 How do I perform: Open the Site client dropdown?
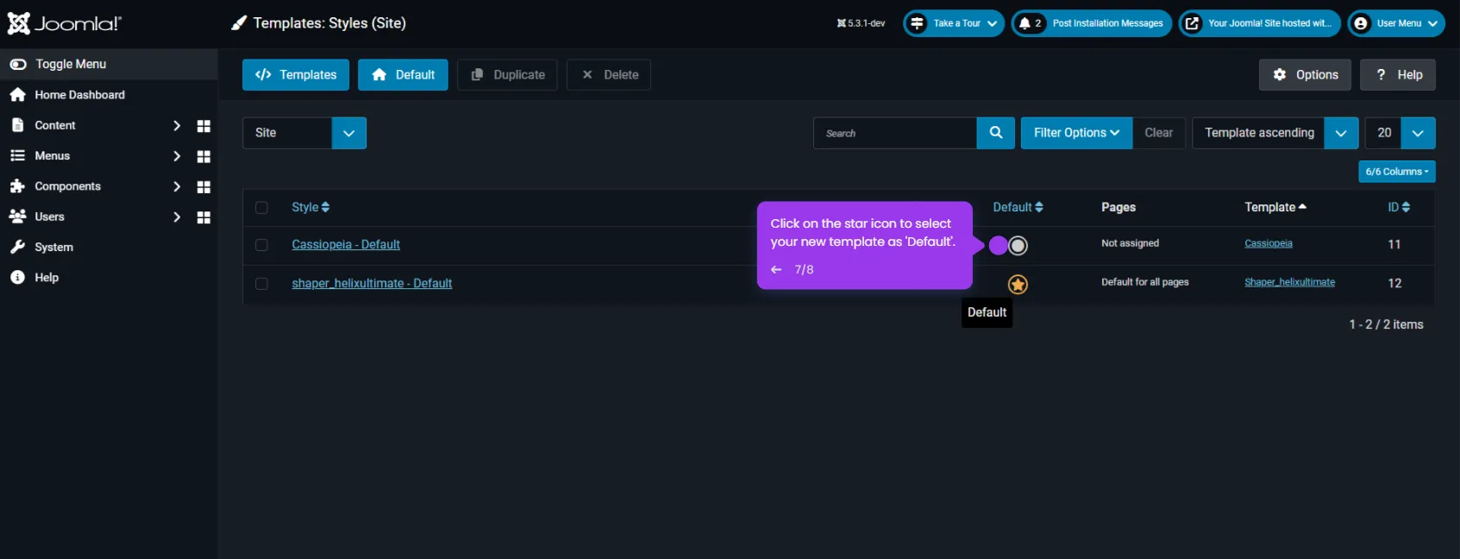pyautogui.click(x=304, y=133)
